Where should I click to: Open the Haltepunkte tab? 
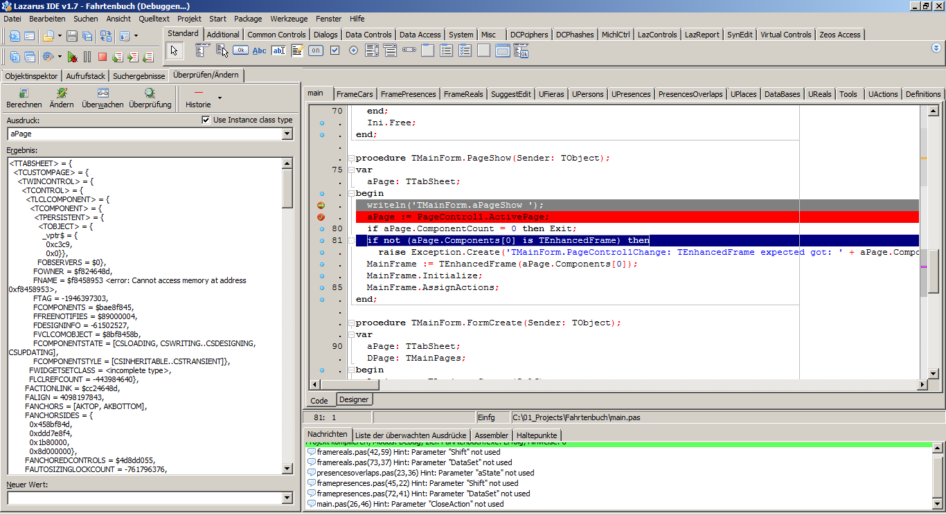click(x=536, y=435)
